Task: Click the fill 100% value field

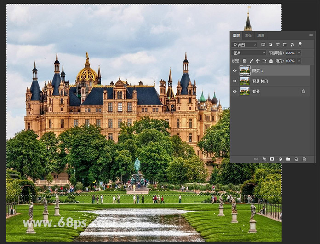Action: (x=291, y=61)
